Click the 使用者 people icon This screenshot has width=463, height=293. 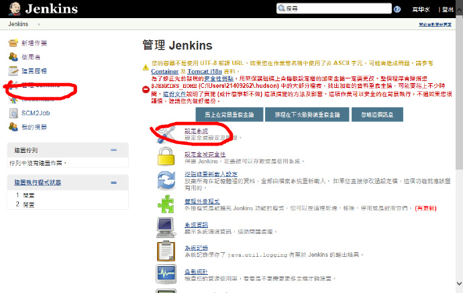[13, 56]
